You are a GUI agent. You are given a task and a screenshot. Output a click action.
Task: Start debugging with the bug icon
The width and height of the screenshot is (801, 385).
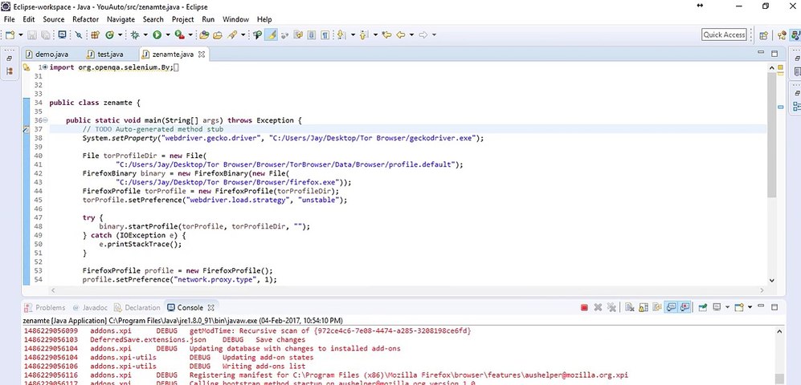135,34
